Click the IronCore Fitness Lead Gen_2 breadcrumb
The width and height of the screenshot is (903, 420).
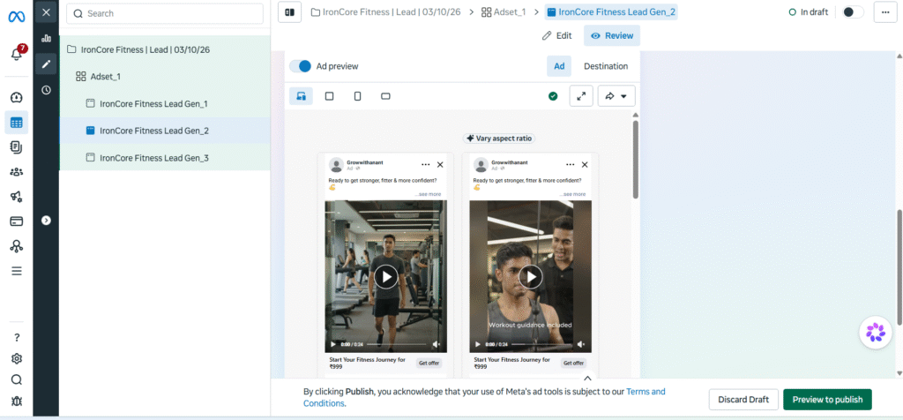[611, 12]
